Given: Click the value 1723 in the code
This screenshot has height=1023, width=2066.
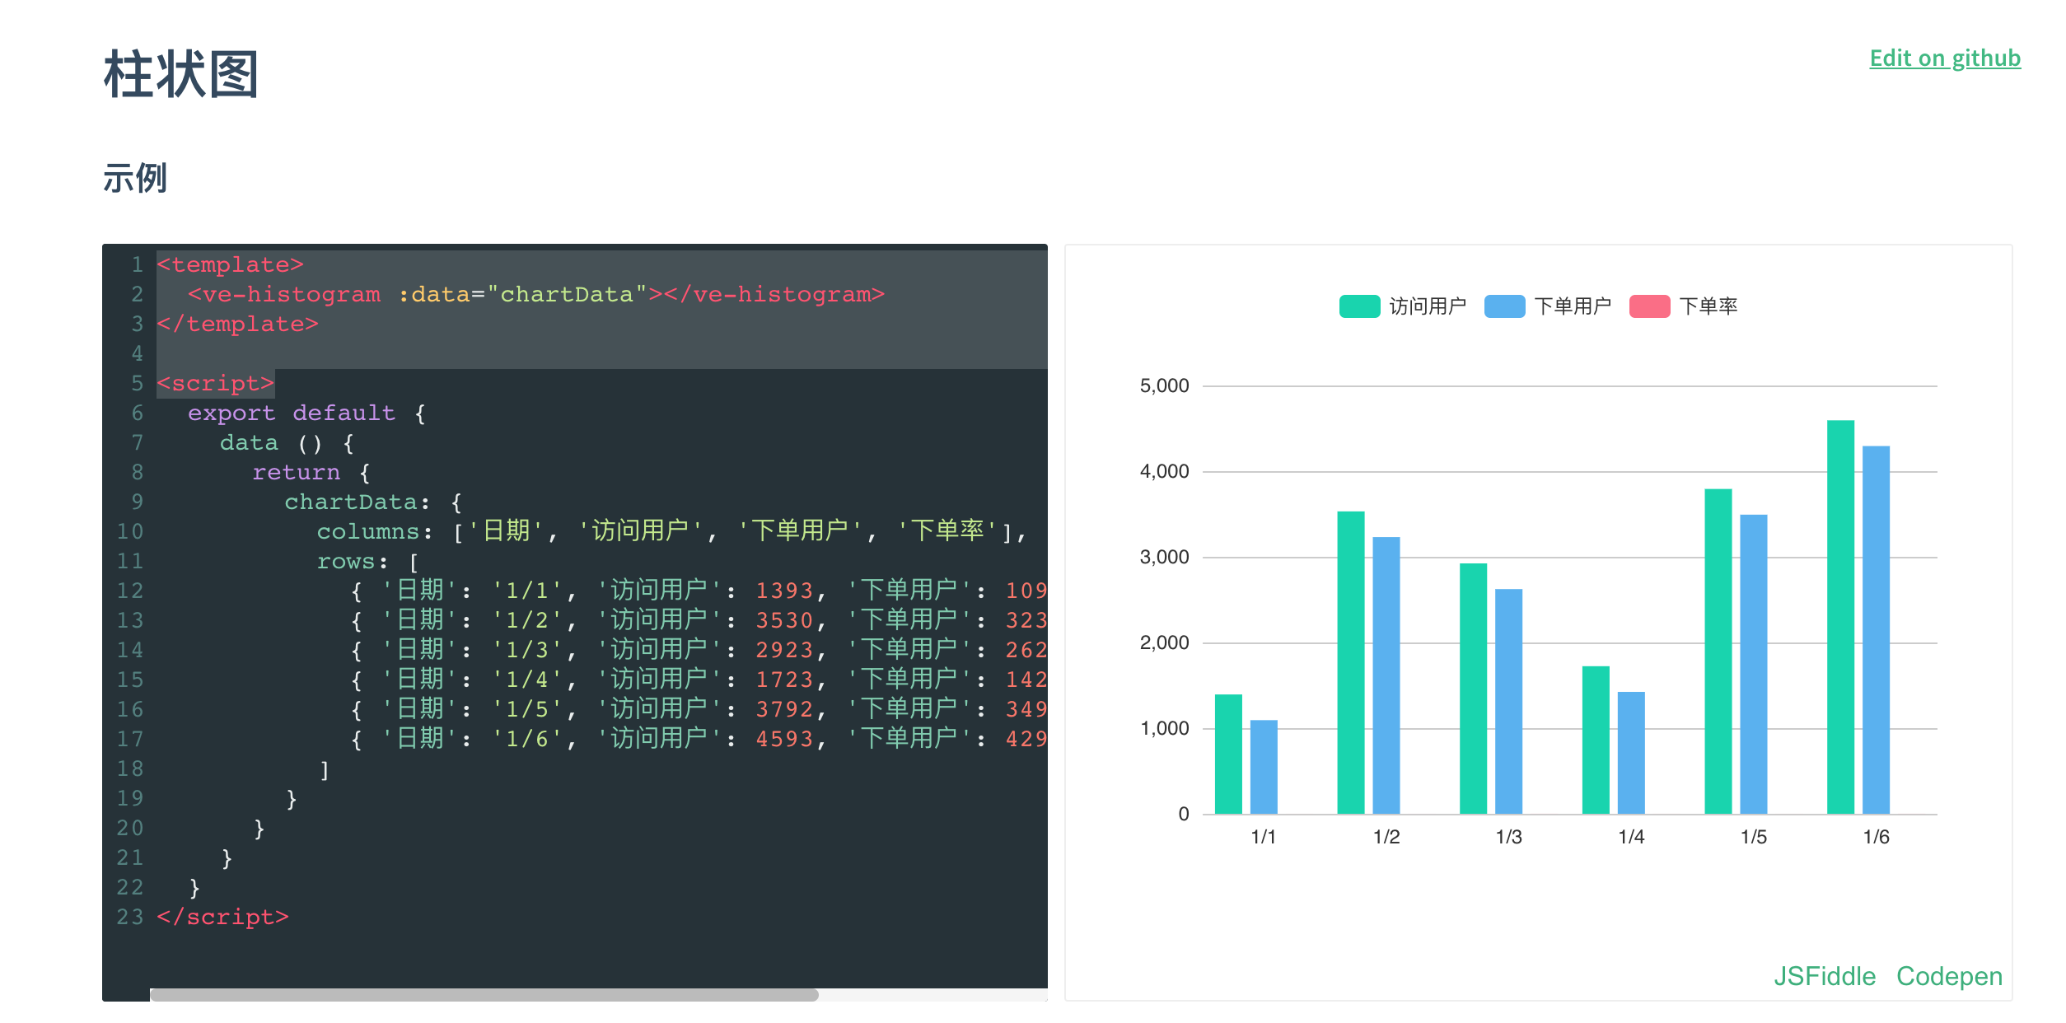Looking at the screenshot, I should (x=785, y=680).
